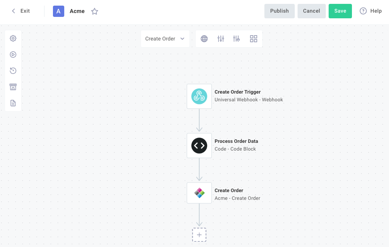Add a new step using the plus placeholder
This screenshot has width=389, height=247.
pyautogui.click(x=199, y=234)
